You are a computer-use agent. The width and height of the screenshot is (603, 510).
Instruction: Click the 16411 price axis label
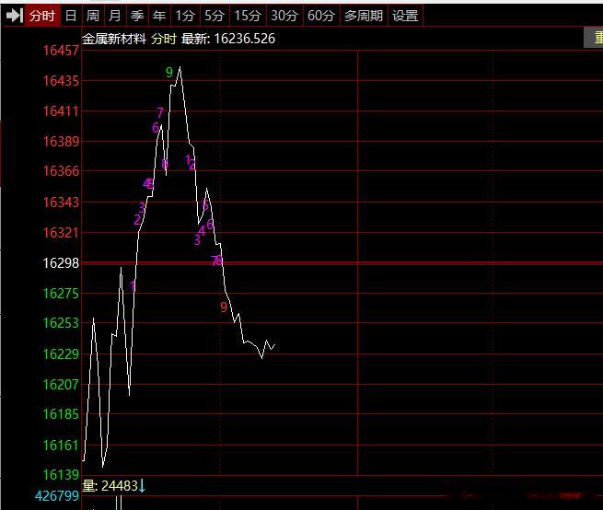(61, 111)
